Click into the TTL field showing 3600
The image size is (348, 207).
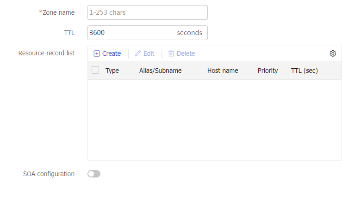148,33
